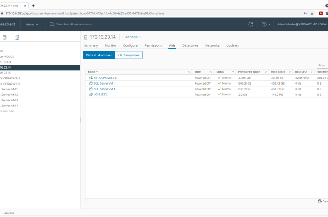Click the 52.46 GHz host CPU cell
The width and height of the screenshot is (328, 217).
(x=302, y=78)
